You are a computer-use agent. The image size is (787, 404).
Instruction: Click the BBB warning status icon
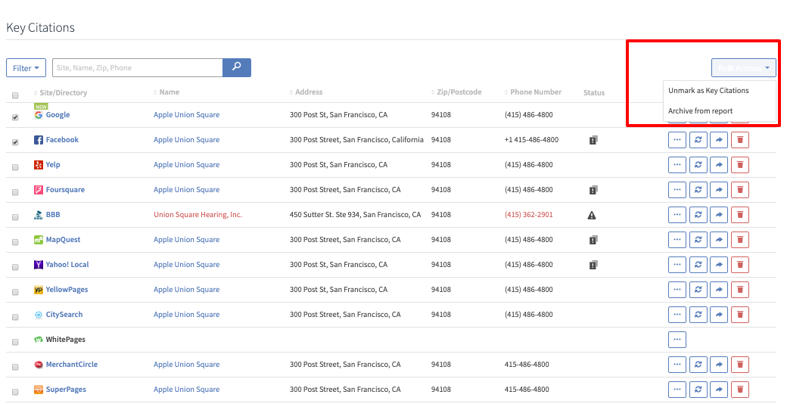coord(592,216)
